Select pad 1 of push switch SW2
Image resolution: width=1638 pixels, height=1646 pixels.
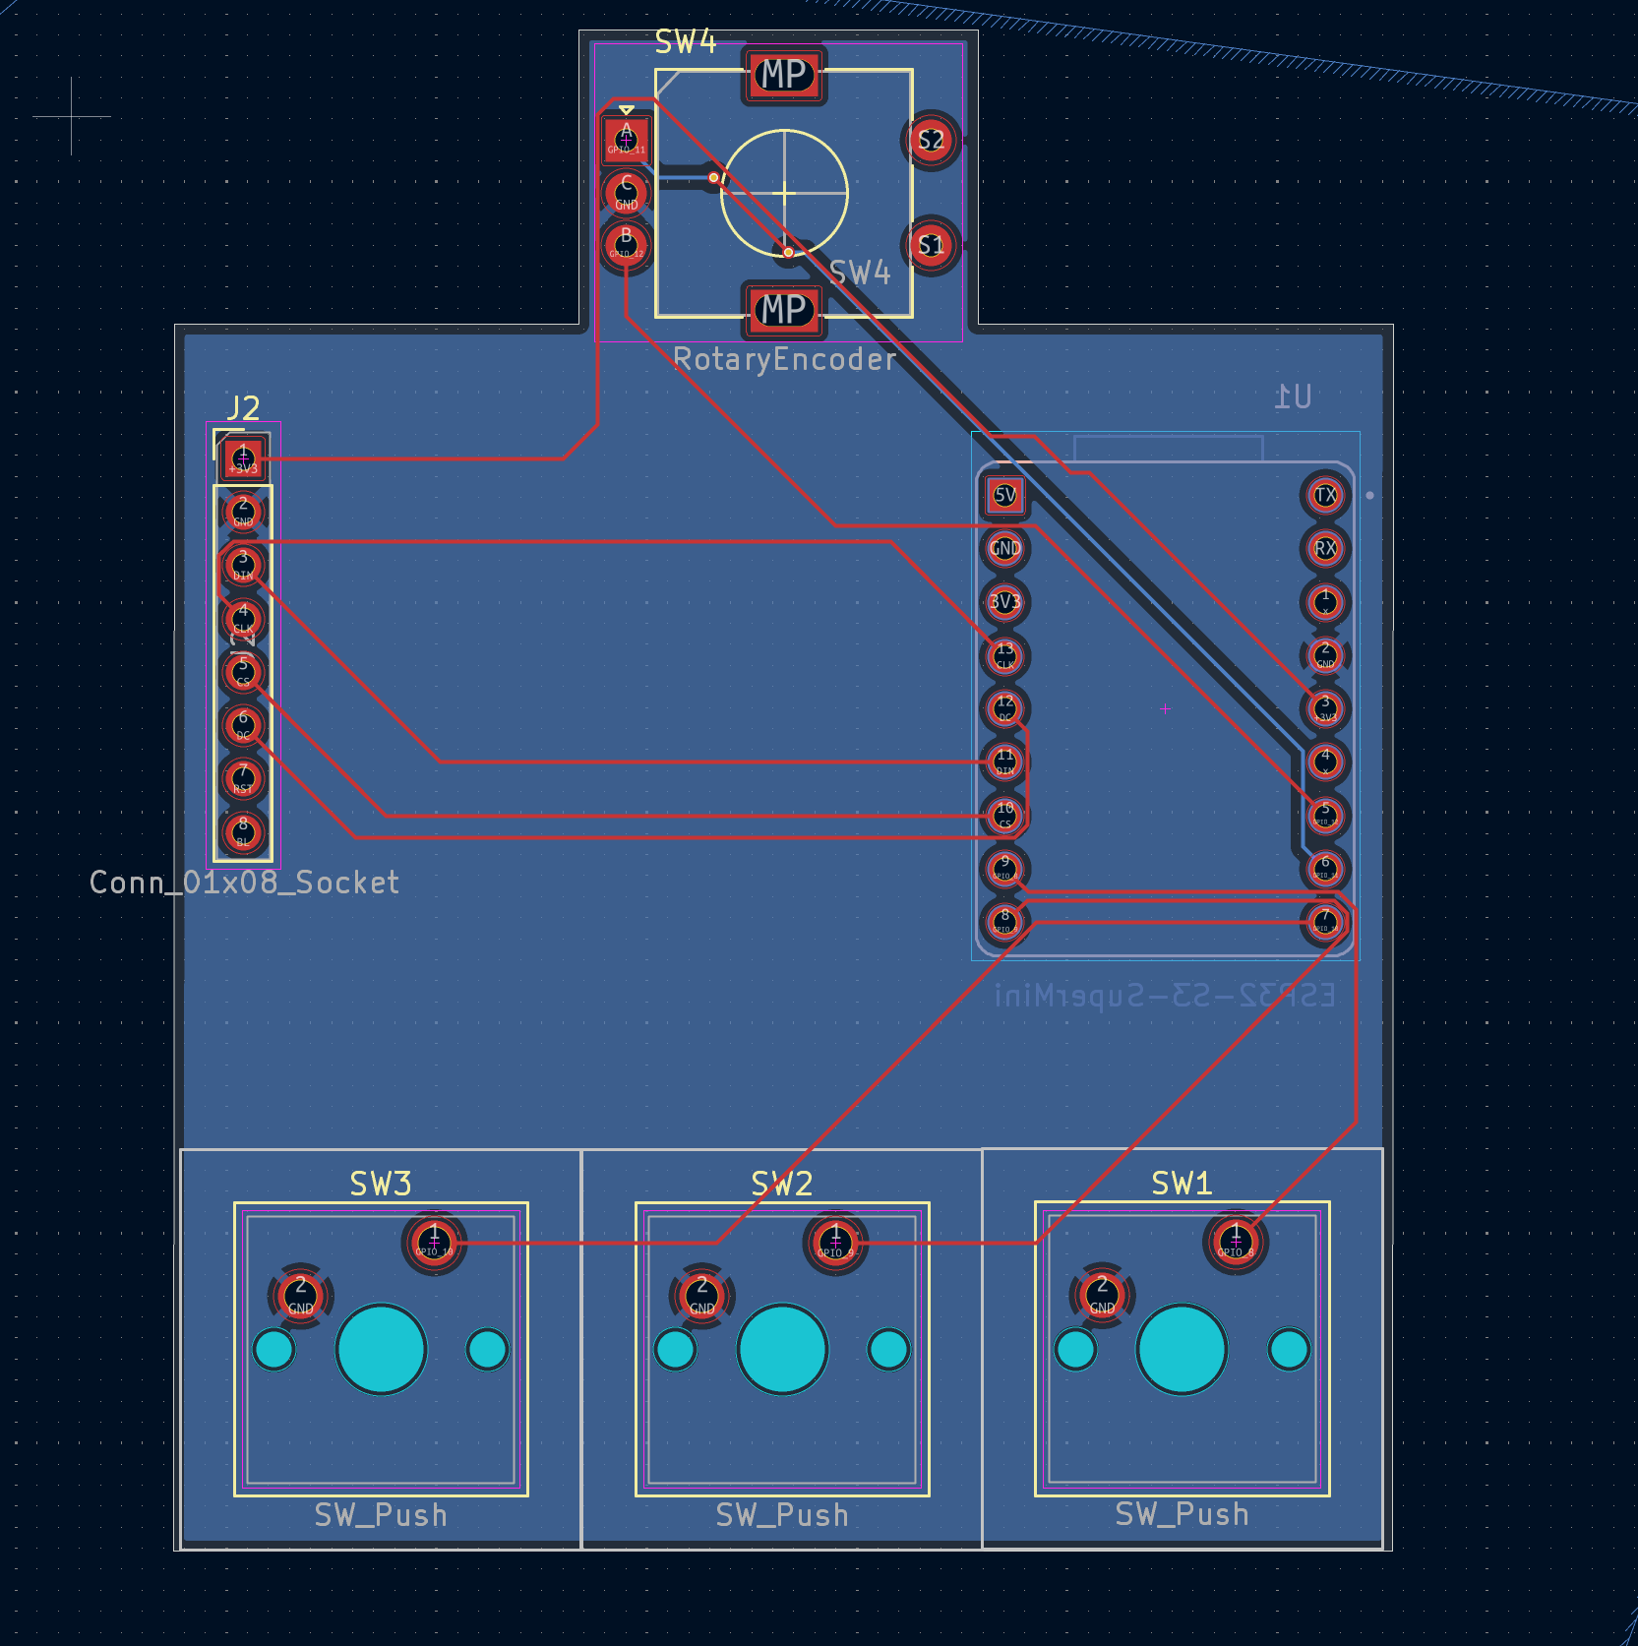(x=835, y=1242)
